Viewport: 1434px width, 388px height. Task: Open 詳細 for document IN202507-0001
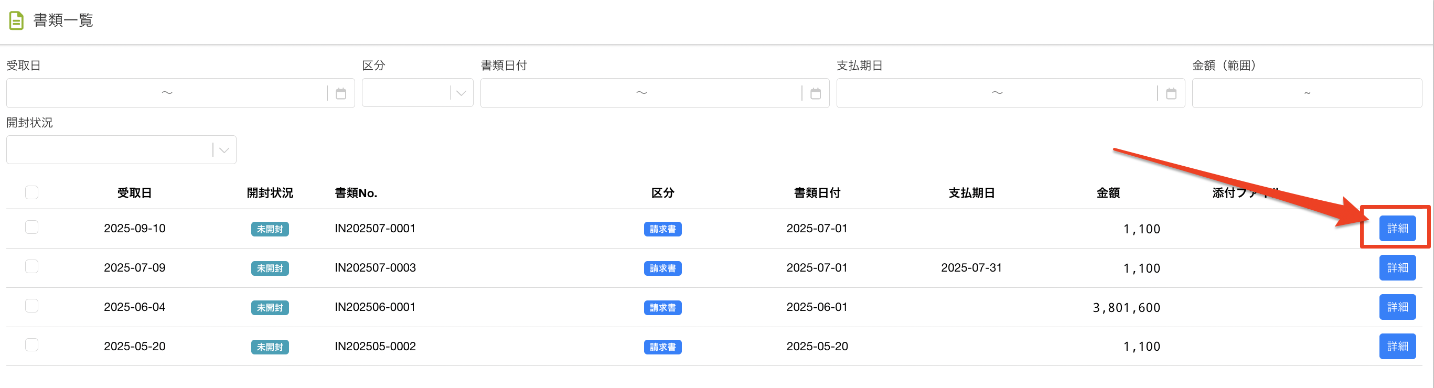1397,229
